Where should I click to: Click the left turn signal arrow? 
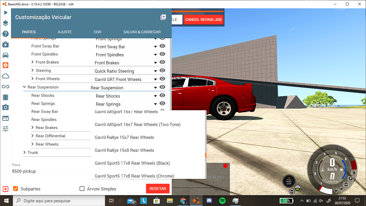pyautogui.click(x=336, y=191)
